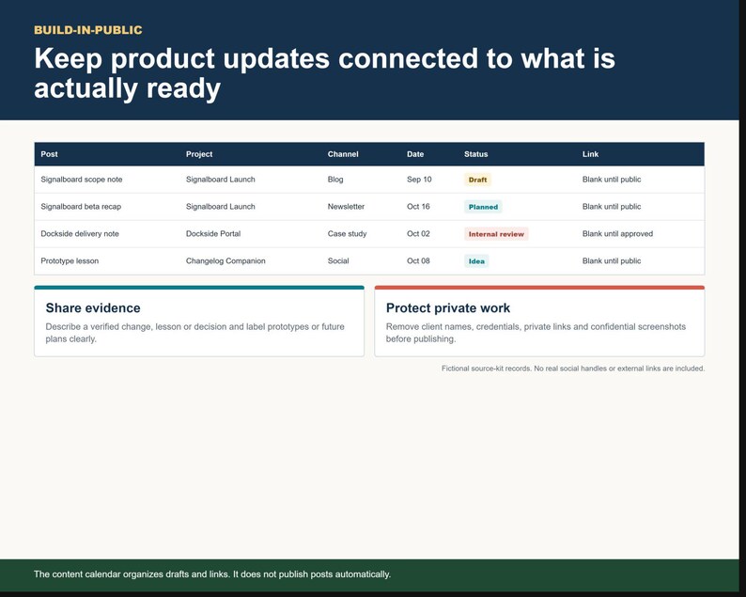The height and width of the screenshot is (597, 746).
Task: Click the Status column header
Action: (x=475, y=154)
